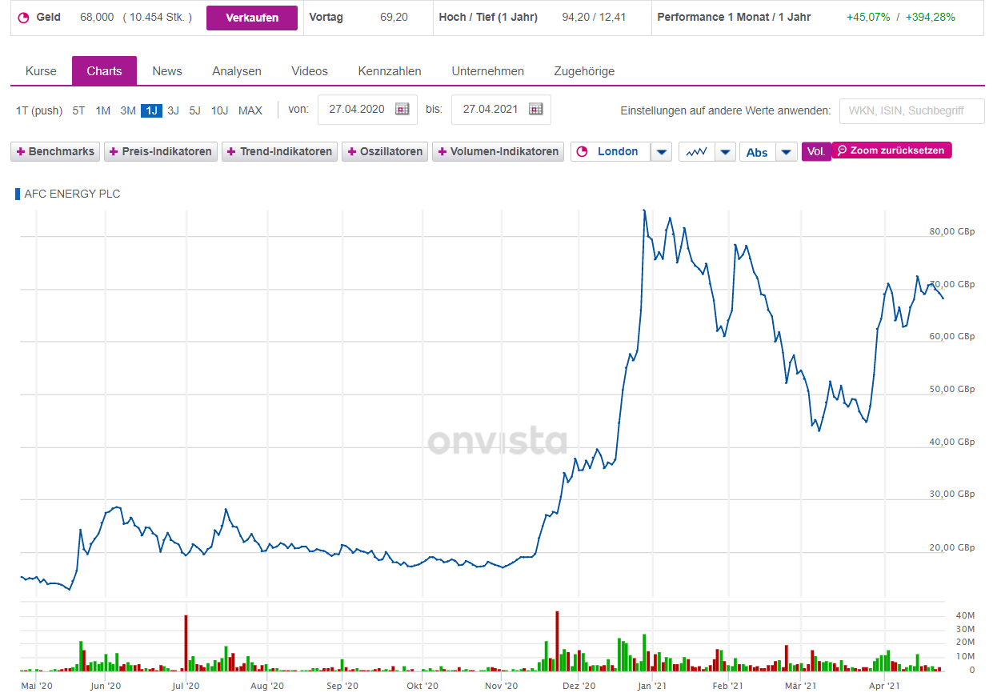Screen dimensions: 1001x697
Task: Click the calendar icon beside the 'bis' date
Action: coord(535,109)
